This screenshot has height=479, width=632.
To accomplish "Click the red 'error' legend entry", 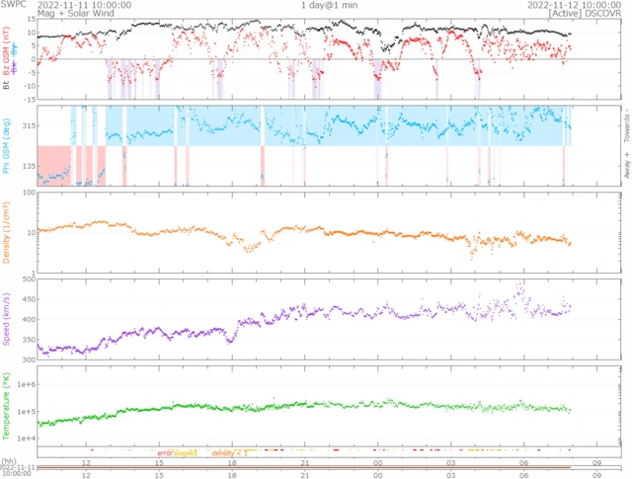I will (164, 452).
